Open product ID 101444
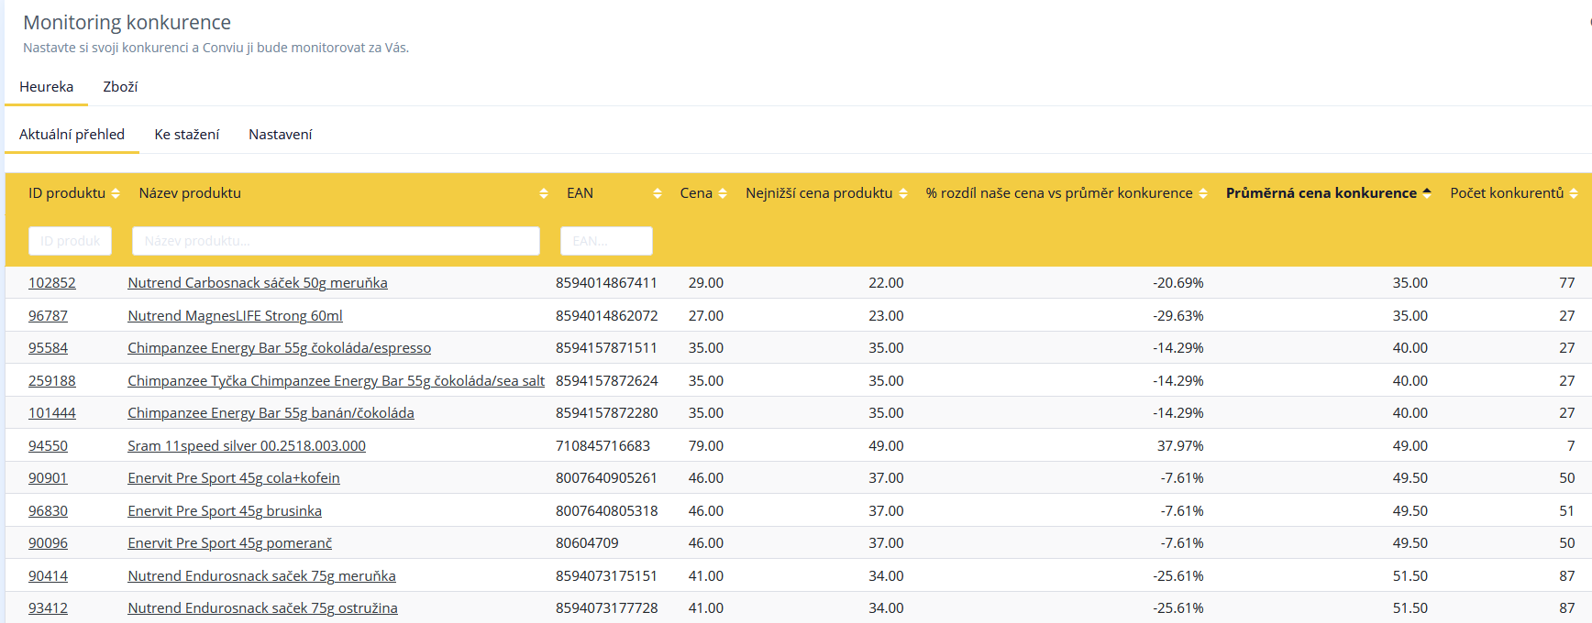 52,413
